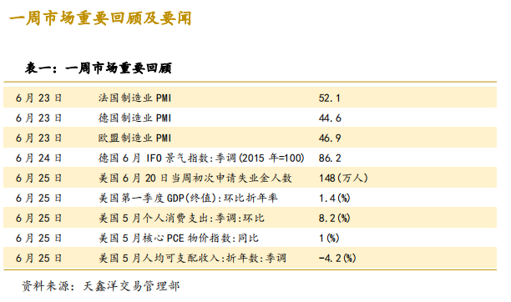The height and width of the screenshot is (302, 511).
Task: Click the 美国5月核心PCE物价指数 row label
Action: click(x=179, y=238)
